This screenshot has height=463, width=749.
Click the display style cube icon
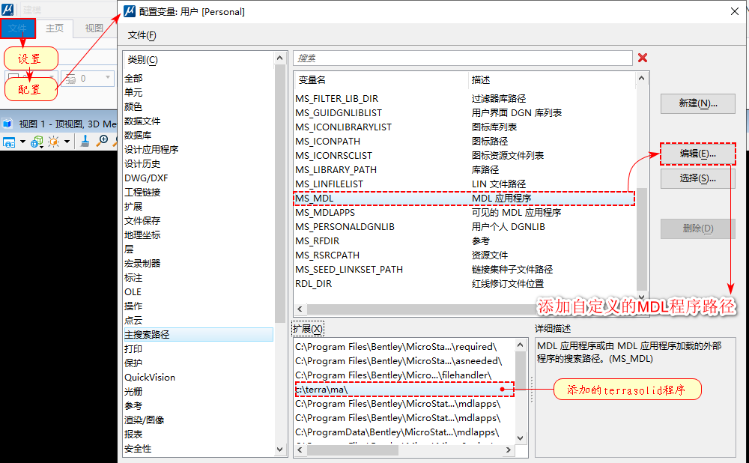coord(37,142)
